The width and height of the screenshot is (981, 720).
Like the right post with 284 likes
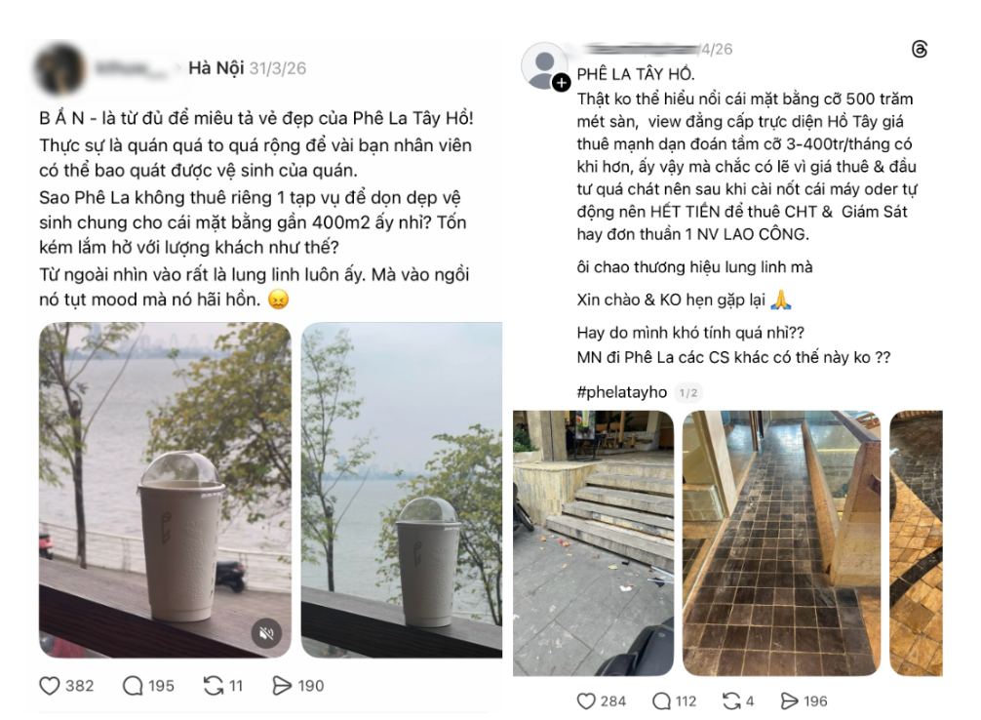tap(586, 700)
